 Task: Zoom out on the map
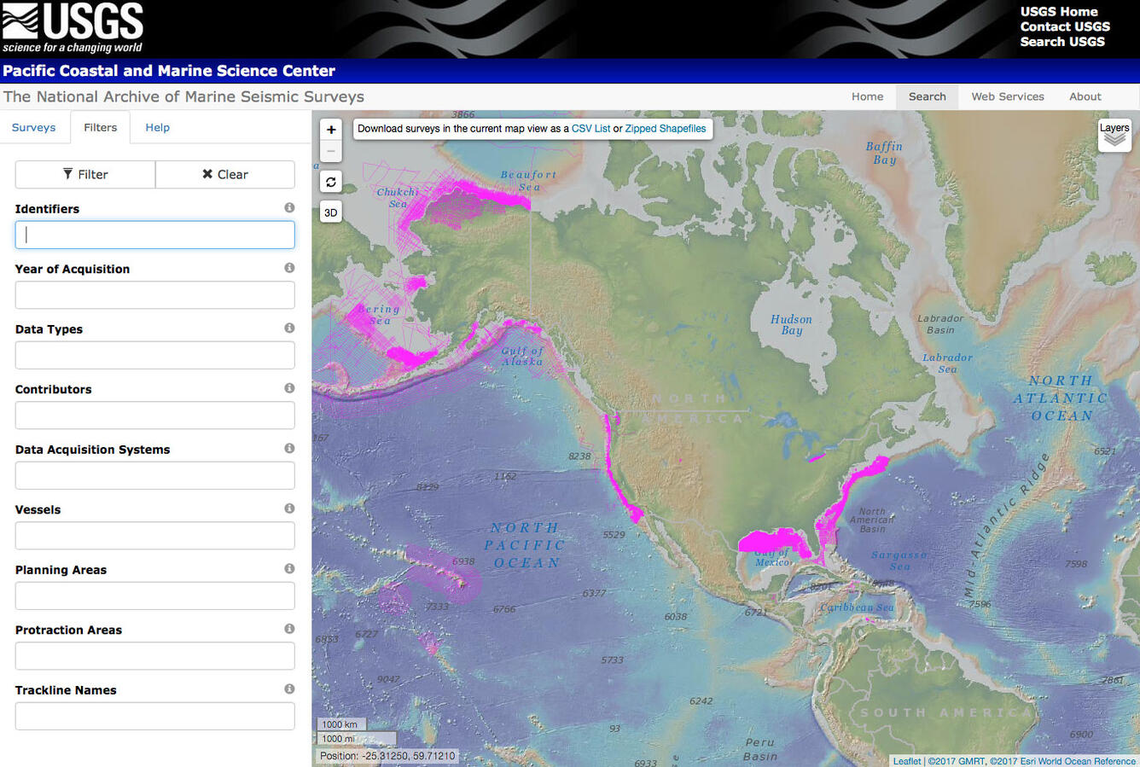point(331,151)
